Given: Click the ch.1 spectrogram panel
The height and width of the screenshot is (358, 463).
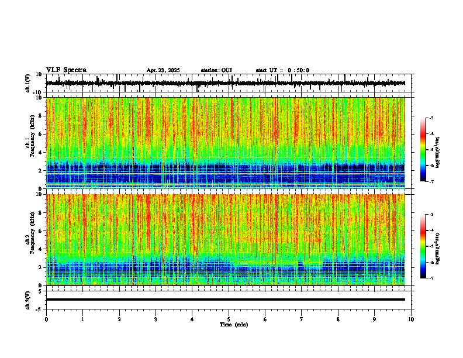Looking at the screenshot, I should 226,143.
